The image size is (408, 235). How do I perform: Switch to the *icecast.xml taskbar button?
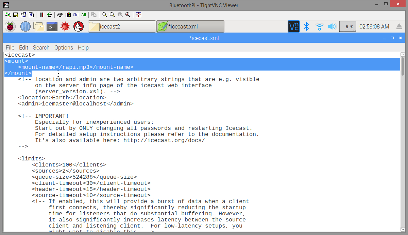point(190,26)
